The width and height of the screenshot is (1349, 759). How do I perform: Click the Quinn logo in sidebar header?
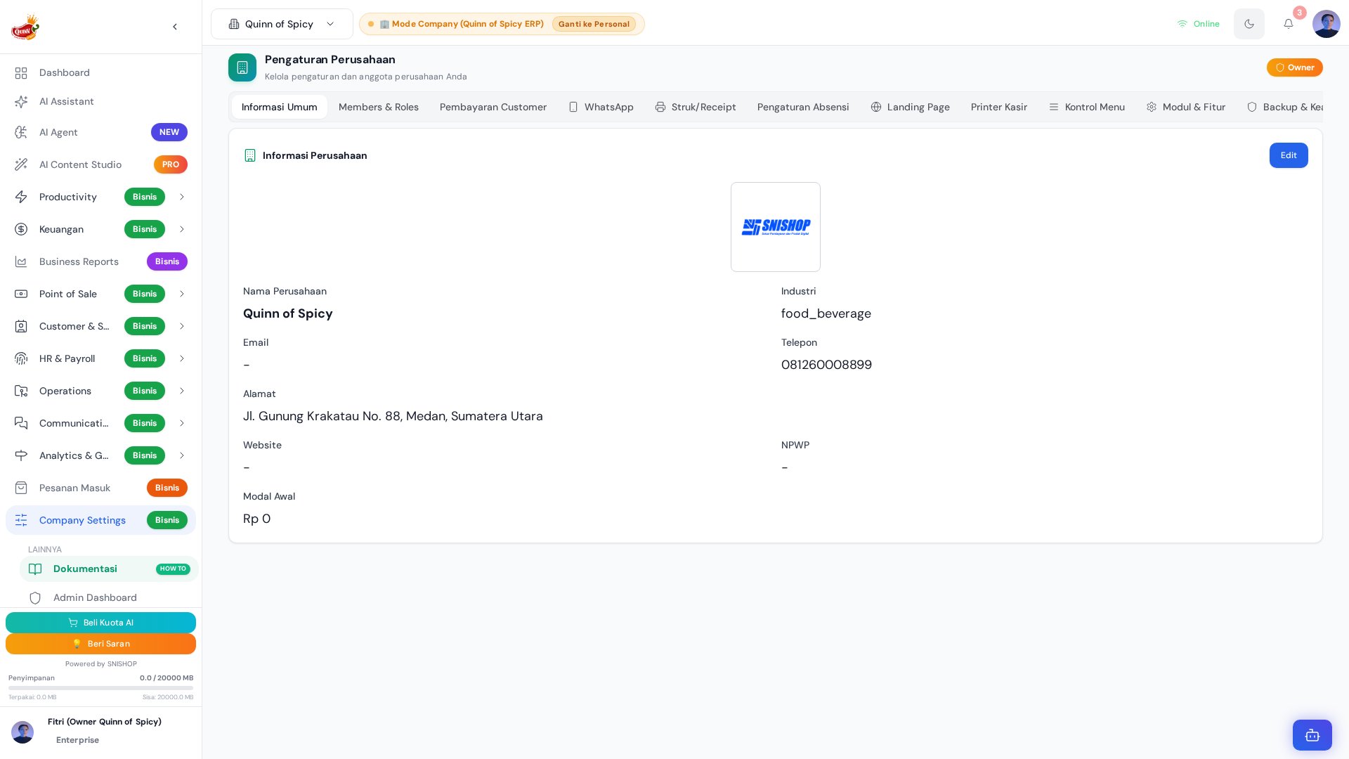(x=25, y=27)
